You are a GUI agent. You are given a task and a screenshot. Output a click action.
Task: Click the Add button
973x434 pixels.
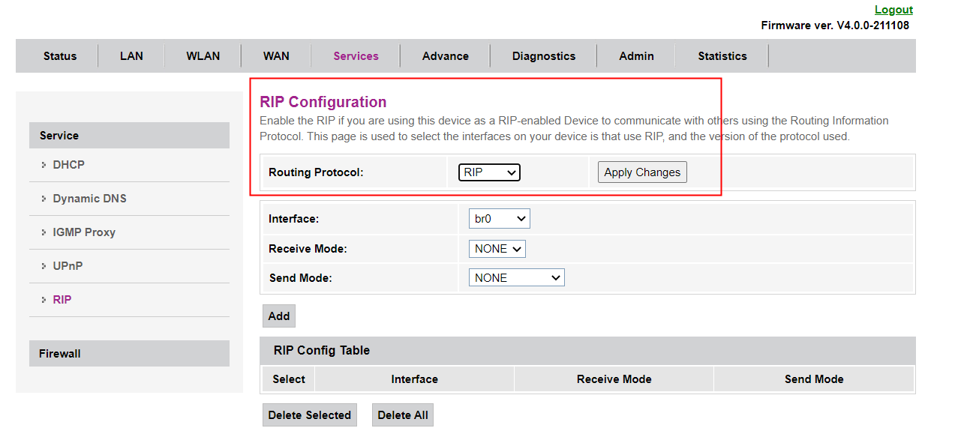click(x=279, y=316)
